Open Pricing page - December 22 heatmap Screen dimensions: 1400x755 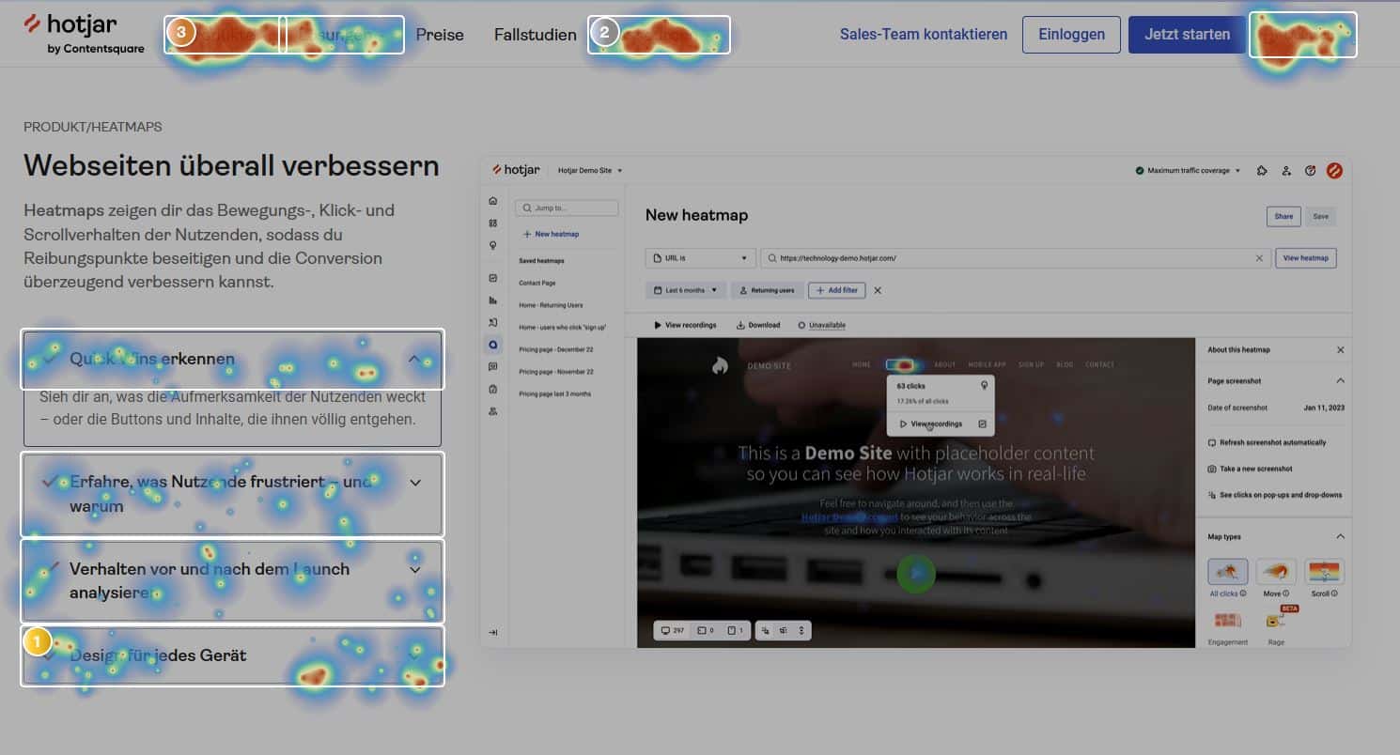[556, 349]
